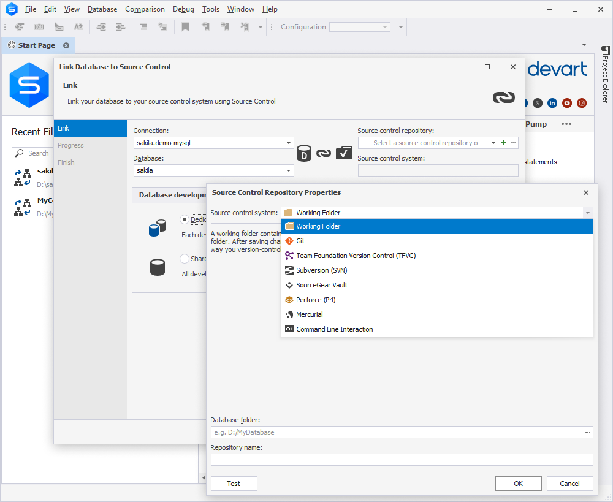Close the Start Page tab
Viewport: 613px width, 502px height.
pyautogui.click(x=66, y=45)
